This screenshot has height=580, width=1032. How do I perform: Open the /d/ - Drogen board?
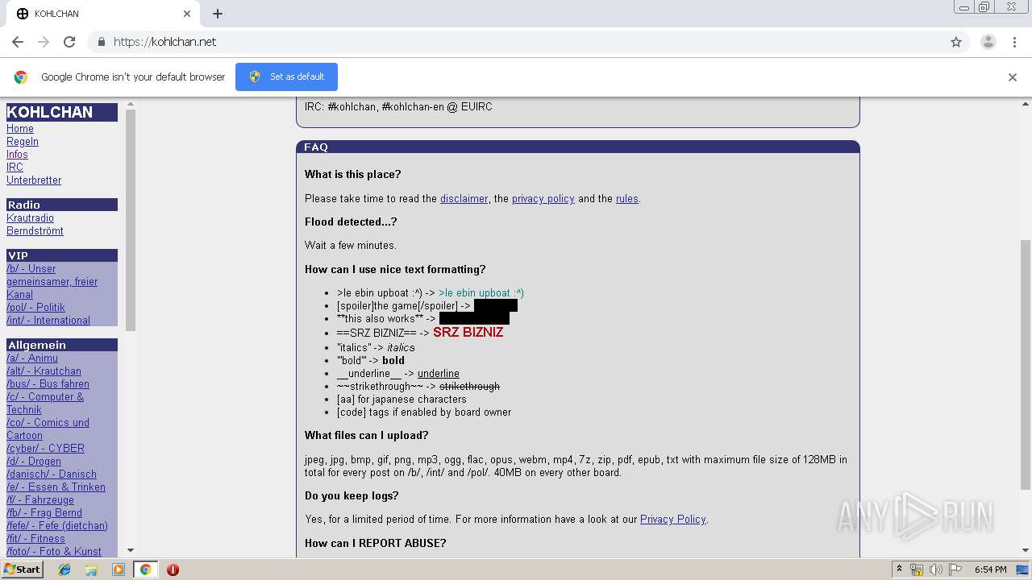pyautogui.click(x=34, y=462)
